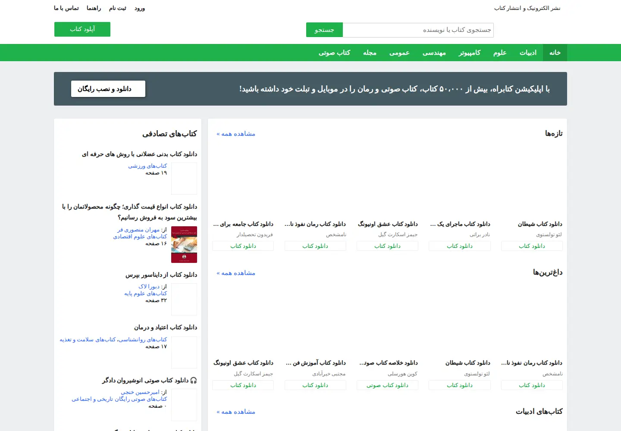Click the کتاب‌های علوم اقتصادی category link
The image size is (621, 431).
click(x=140, y=237)
